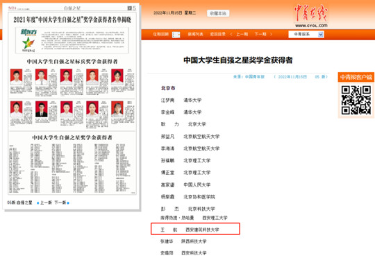Viewport: 375px width, 258px height.
Task: Click the blue diamond after 下一版
Action: tap(68, 203)
